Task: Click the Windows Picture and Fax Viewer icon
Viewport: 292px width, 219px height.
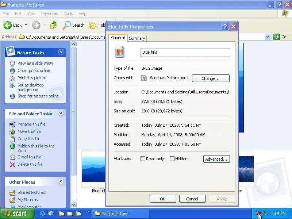Action: pyautogui.click(x=144, y=78)
